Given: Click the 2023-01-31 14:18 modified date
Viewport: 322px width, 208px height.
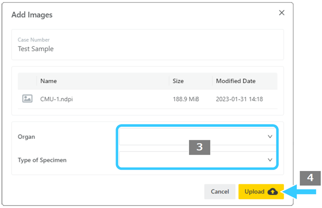Looking at the screenshot, I should (x=239, y=99).
